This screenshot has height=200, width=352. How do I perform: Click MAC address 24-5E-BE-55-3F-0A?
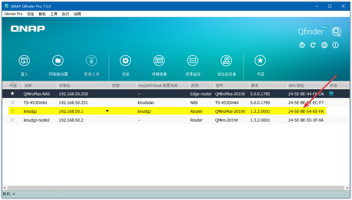click(306, 120)
